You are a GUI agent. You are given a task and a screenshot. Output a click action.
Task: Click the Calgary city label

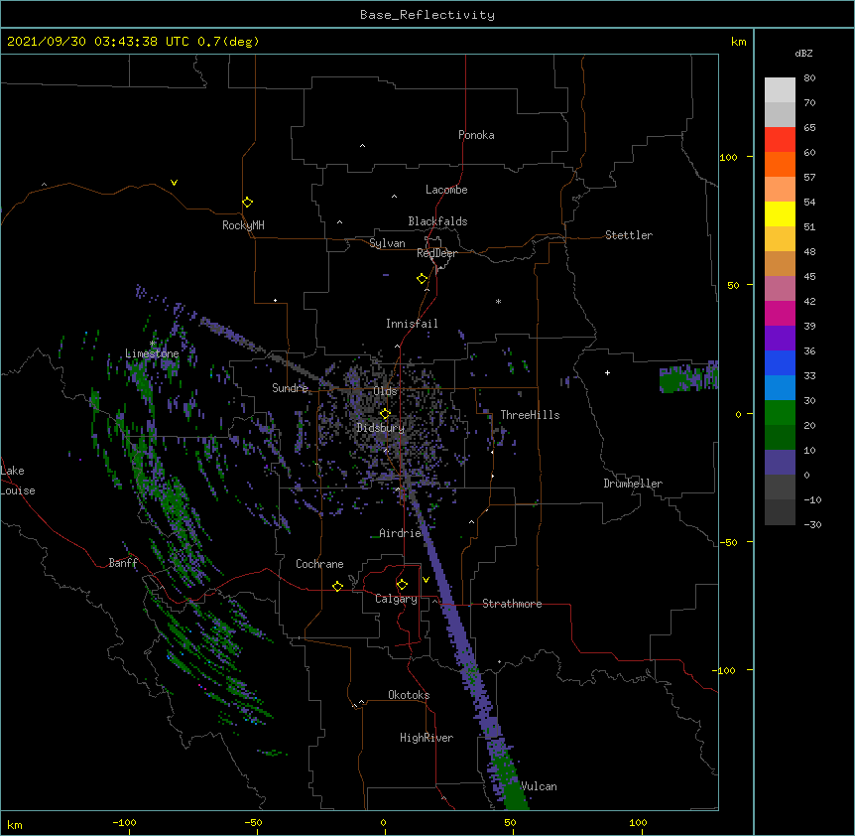coord(396,599)
